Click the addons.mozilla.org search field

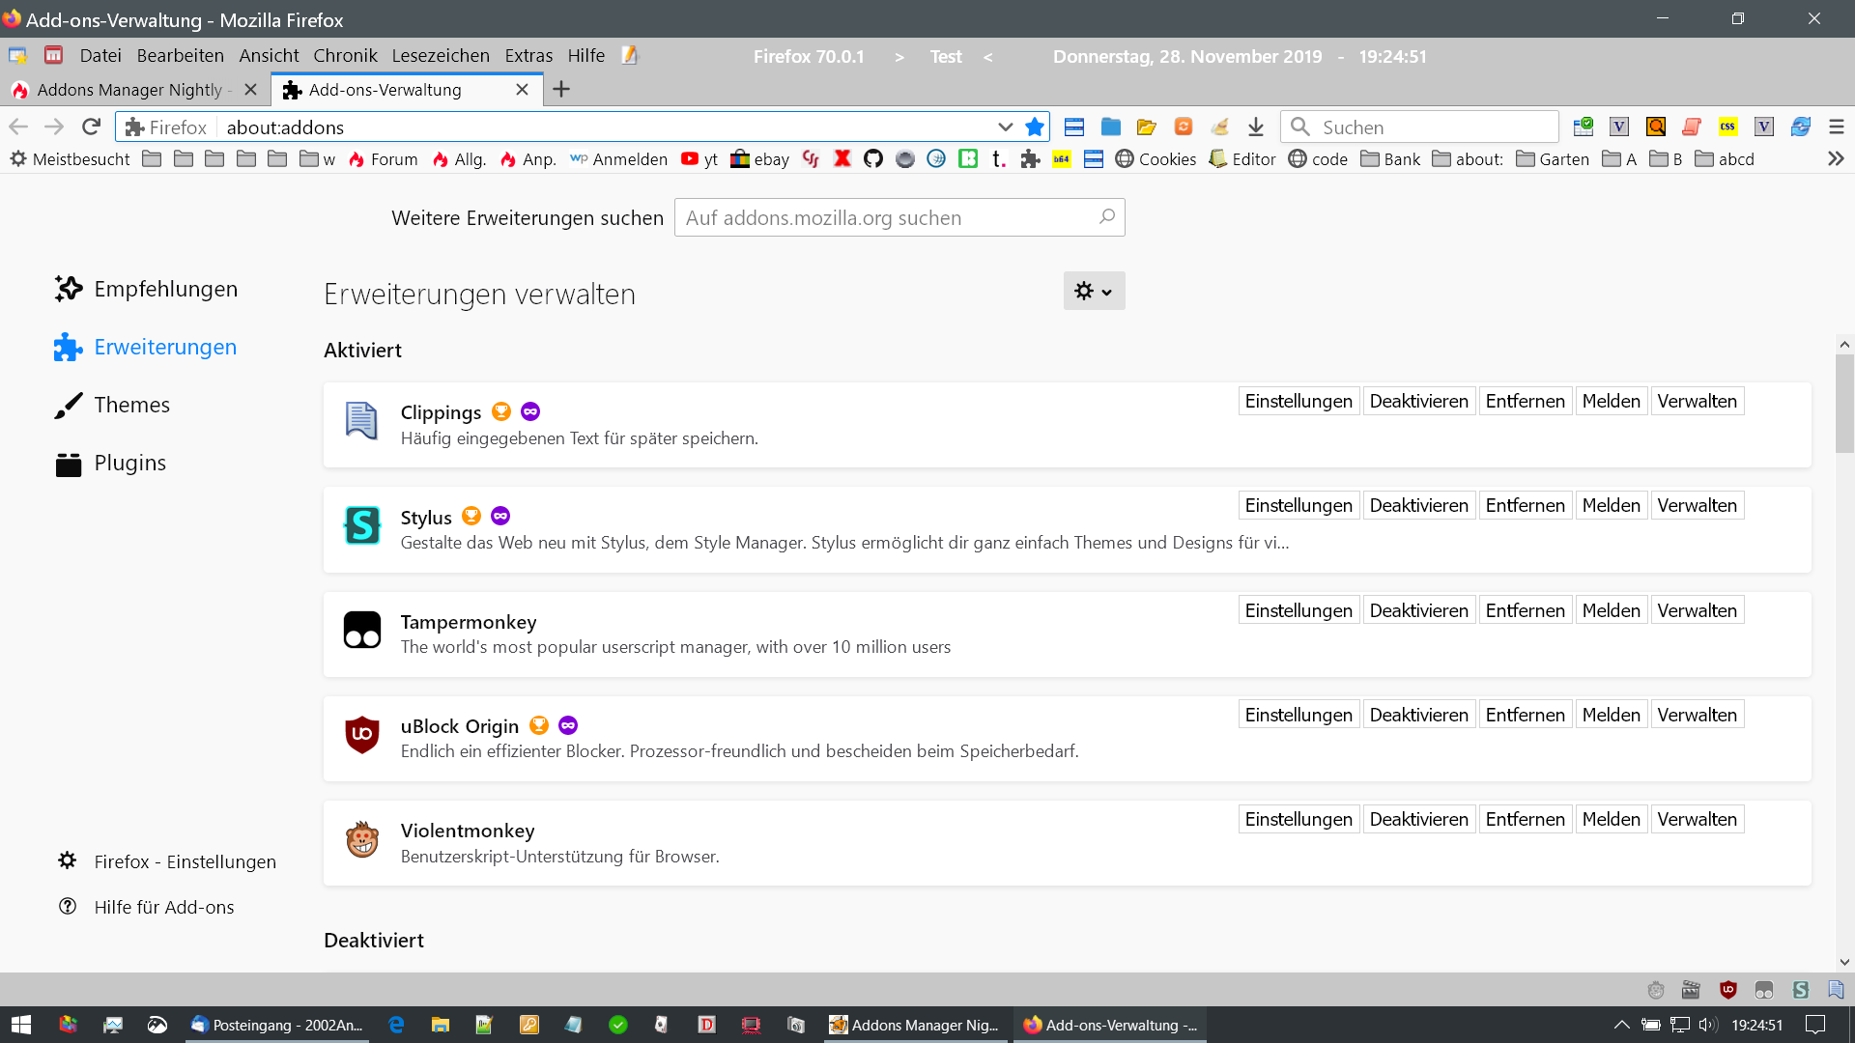[x=889, y=217]
